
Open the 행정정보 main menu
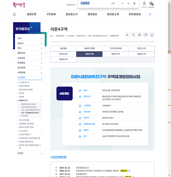click(x=92, y=14)
